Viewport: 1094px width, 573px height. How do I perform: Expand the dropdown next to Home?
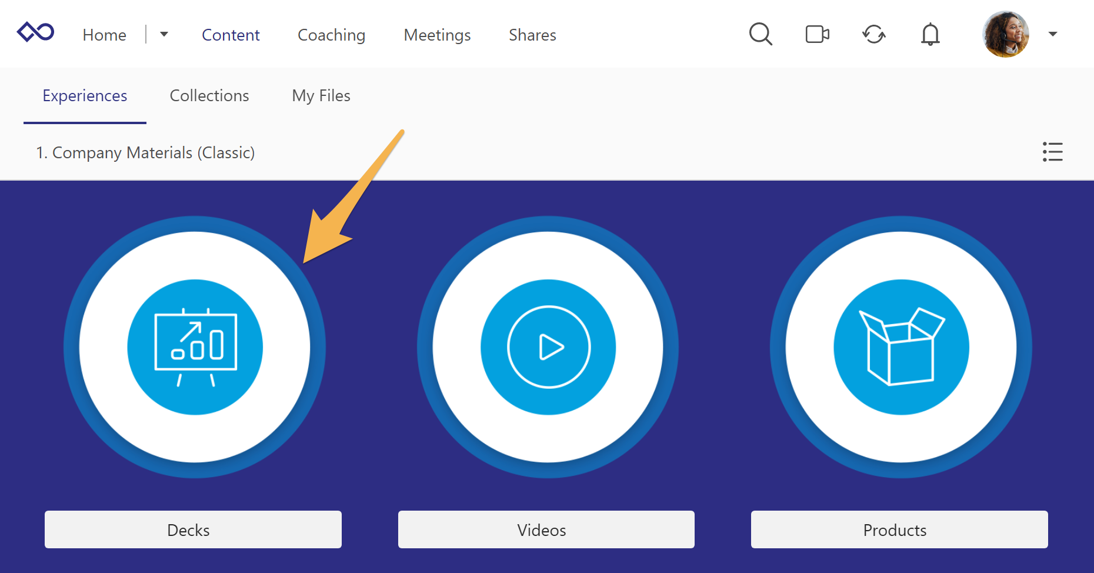[164, 34]
